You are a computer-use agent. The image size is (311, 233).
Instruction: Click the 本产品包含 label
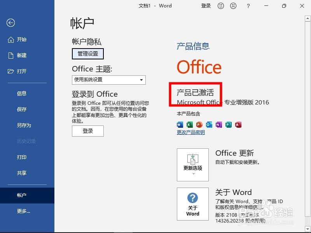coord(189,114)
